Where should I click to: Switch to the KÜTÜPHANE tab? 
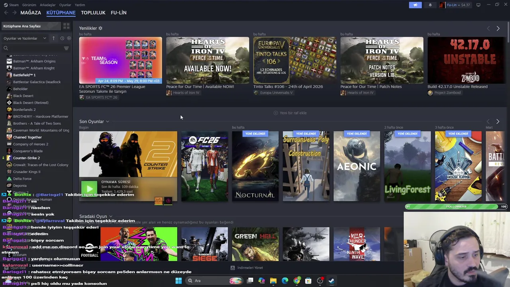point(61,13)
